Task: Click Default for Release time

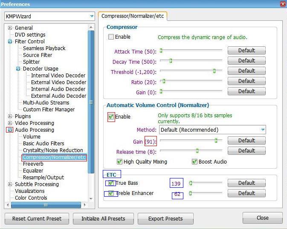Action: [246, 150]
